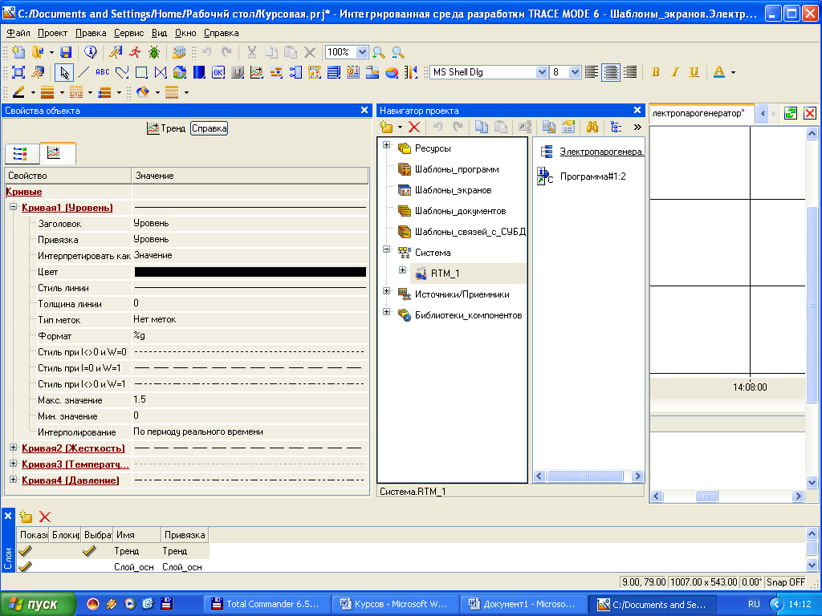Select the ABC text tool
This screenshot has width=822, height=616.
(103, 72)
